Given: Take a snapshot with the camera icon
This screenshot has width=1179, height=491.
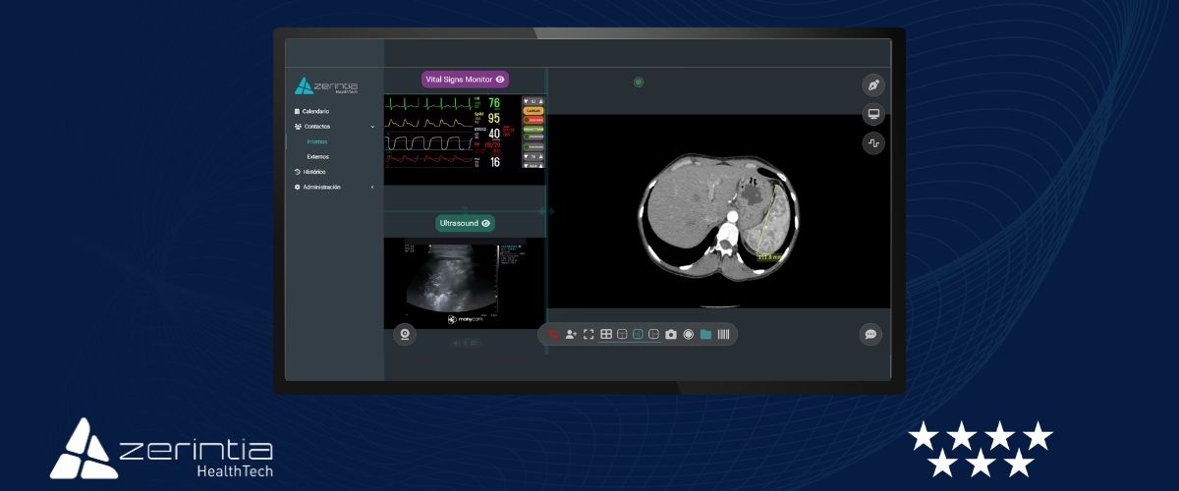Looking at the screenshot, I should click(x=671, y=335).
